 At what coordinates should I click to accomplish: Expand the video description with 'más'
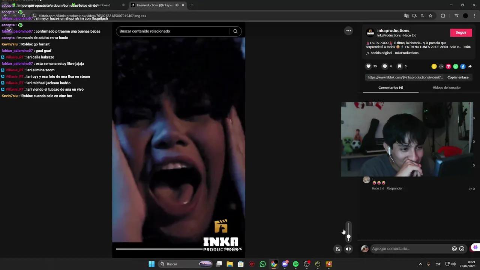[467, 46]
